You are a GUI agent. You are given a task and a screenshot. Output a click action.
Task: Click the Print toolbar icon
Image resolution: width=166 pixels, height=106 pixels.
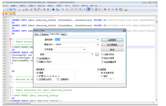(x=26, y=10)
